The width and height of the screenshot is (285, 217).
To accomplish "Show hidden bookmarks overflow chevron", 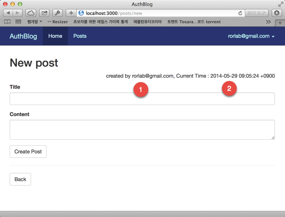I will pos(268,22).
